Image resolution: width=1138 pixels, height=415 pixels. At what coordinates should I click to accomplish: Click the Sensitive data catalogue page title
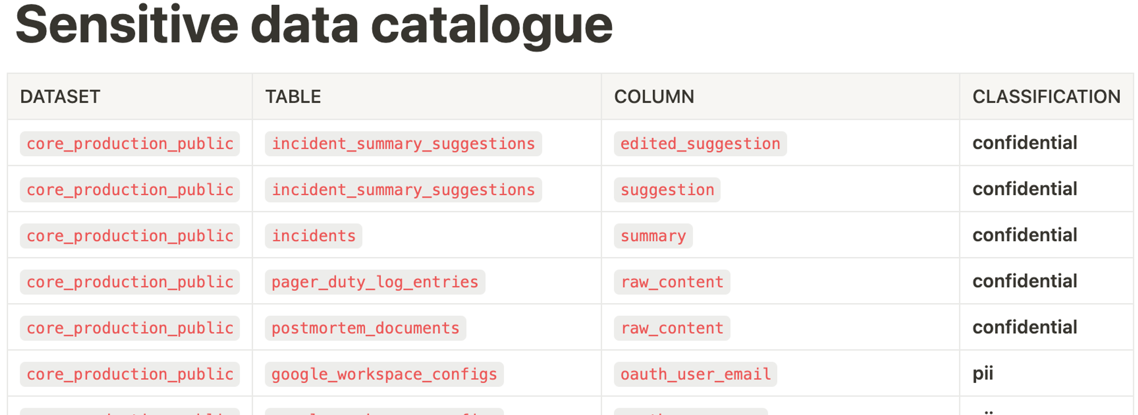[314, 26]
